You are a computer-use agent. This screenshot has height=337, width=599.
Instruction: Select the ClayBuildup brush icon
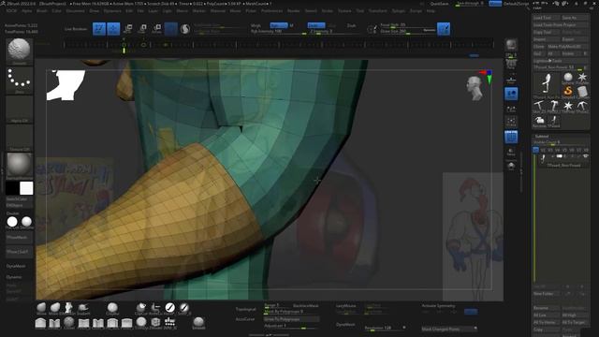point(112,308)
